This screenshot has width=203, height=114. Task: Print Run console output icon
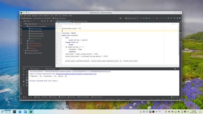[x=27, y=83]
